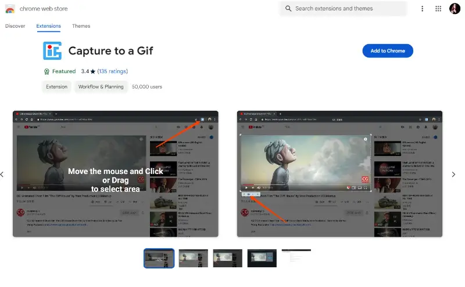Click the Capture to a Gif extension icon
The width and height of the screenshot is (465, 287).
point(52,50)
